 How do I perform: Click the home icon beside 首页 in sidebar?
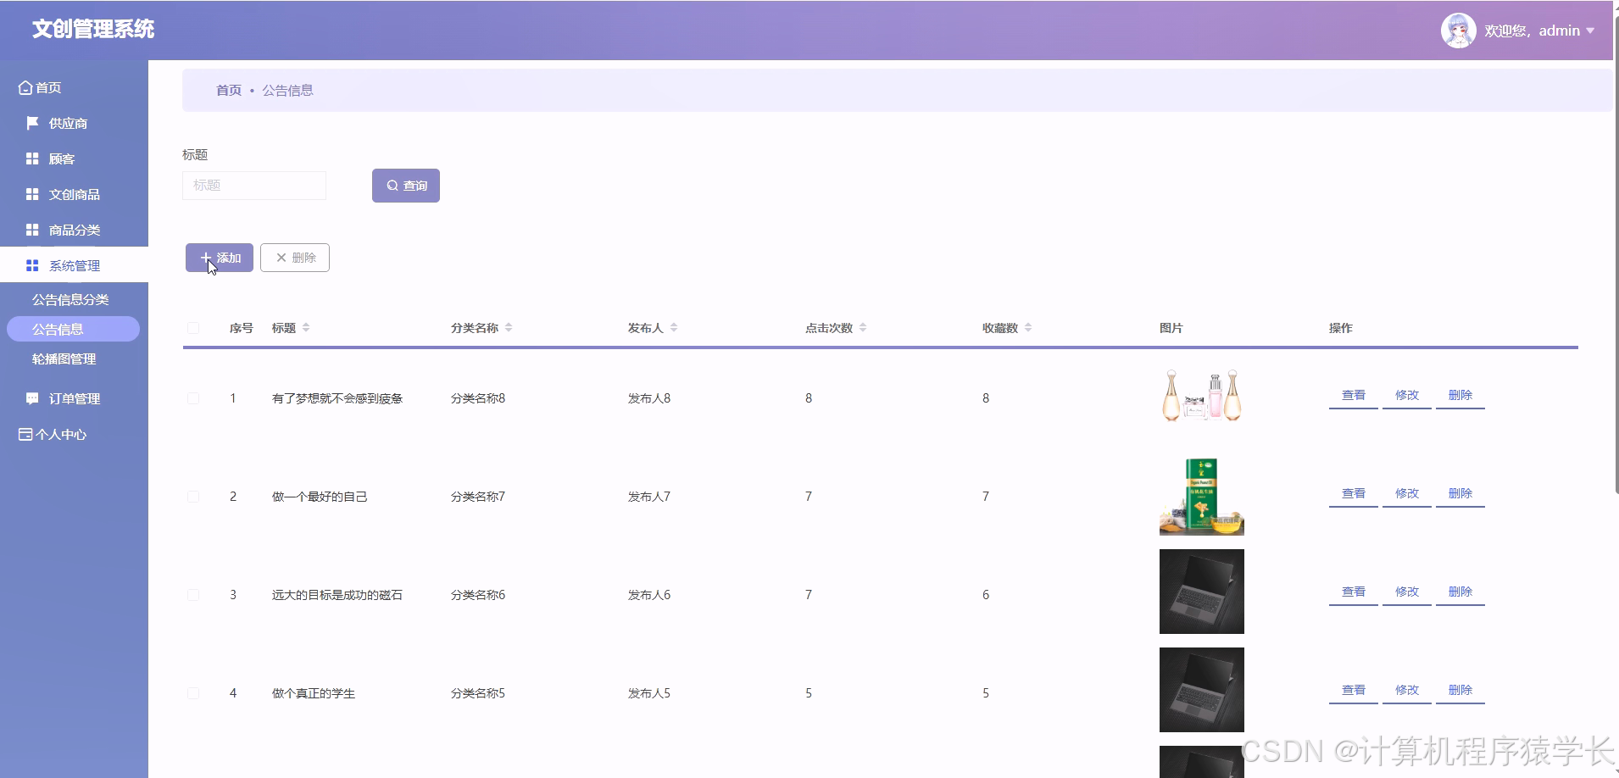(25, 87)
